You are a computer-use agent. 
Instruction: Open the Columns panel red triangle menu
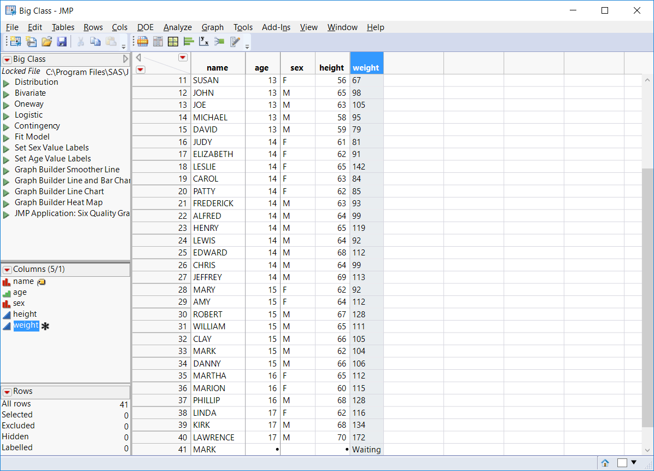(x=7, y=270)
